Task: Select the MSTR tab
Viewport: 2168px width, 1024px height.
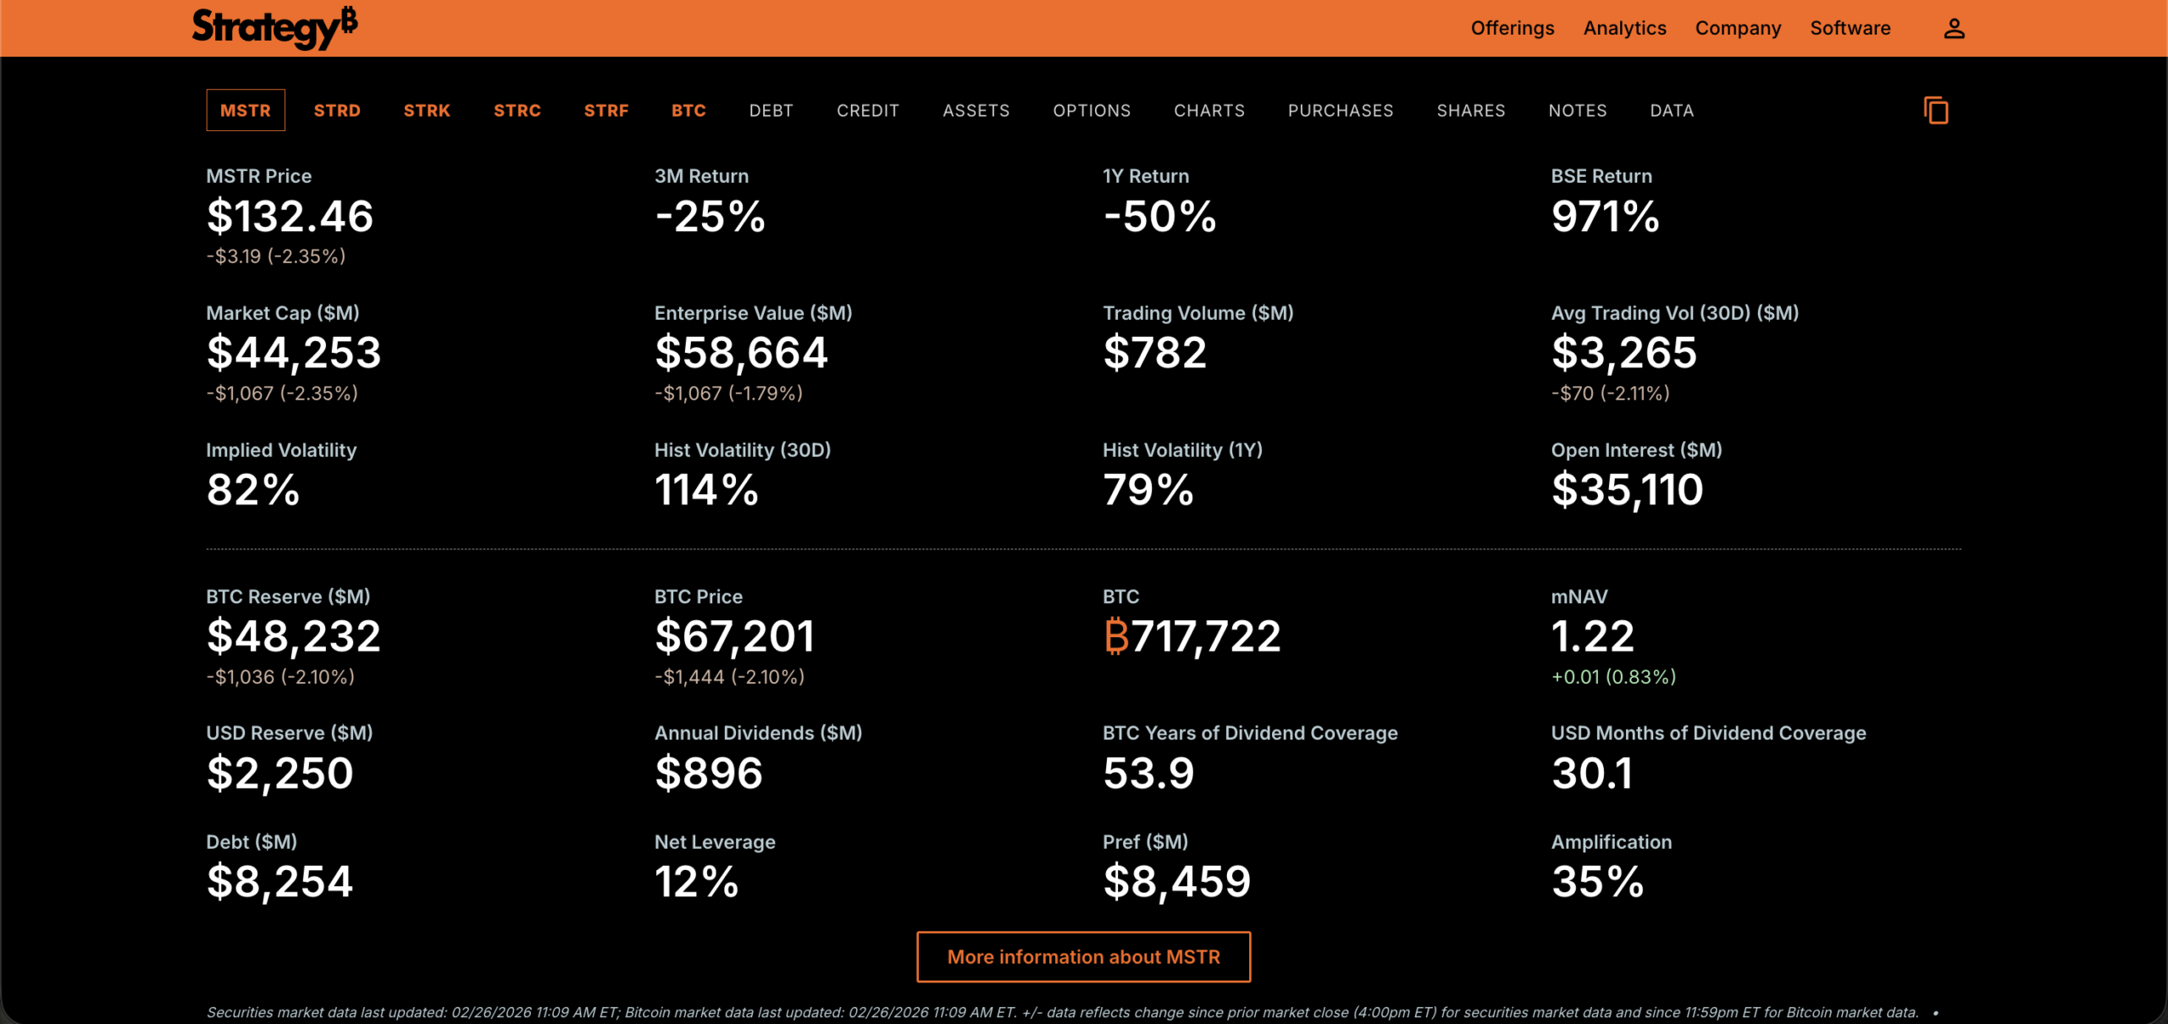Action: click(246, 111)
